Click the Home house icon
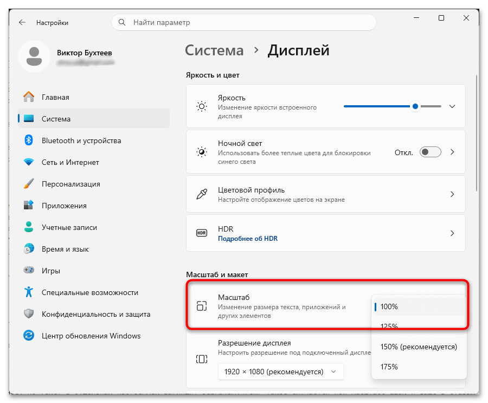Screen dimensions: 488x403 [x=29, y=97]
